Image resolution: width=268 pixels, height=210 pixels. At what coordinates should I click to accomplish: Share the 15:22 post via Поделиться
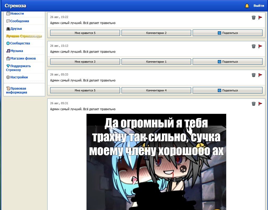point(227,33)
